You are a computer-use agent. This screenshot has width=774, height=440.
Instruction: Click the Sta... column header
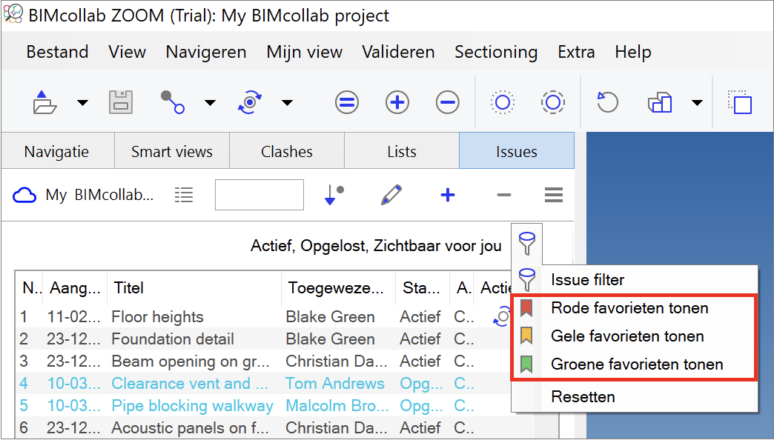point(423,287)
